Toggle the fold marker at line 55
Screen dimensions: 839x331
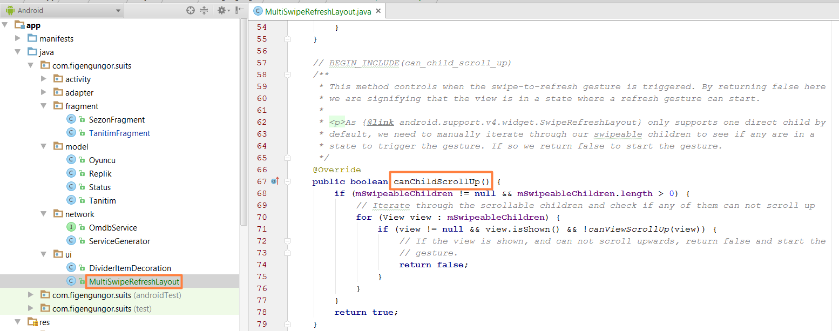(287, 39)
